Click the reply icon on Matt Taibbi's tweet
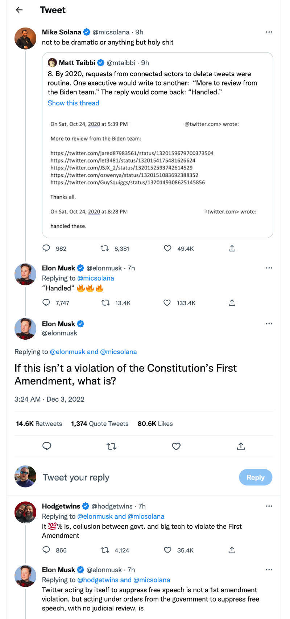The width and height of the screenshot is (290, 619). click(46, 248)
